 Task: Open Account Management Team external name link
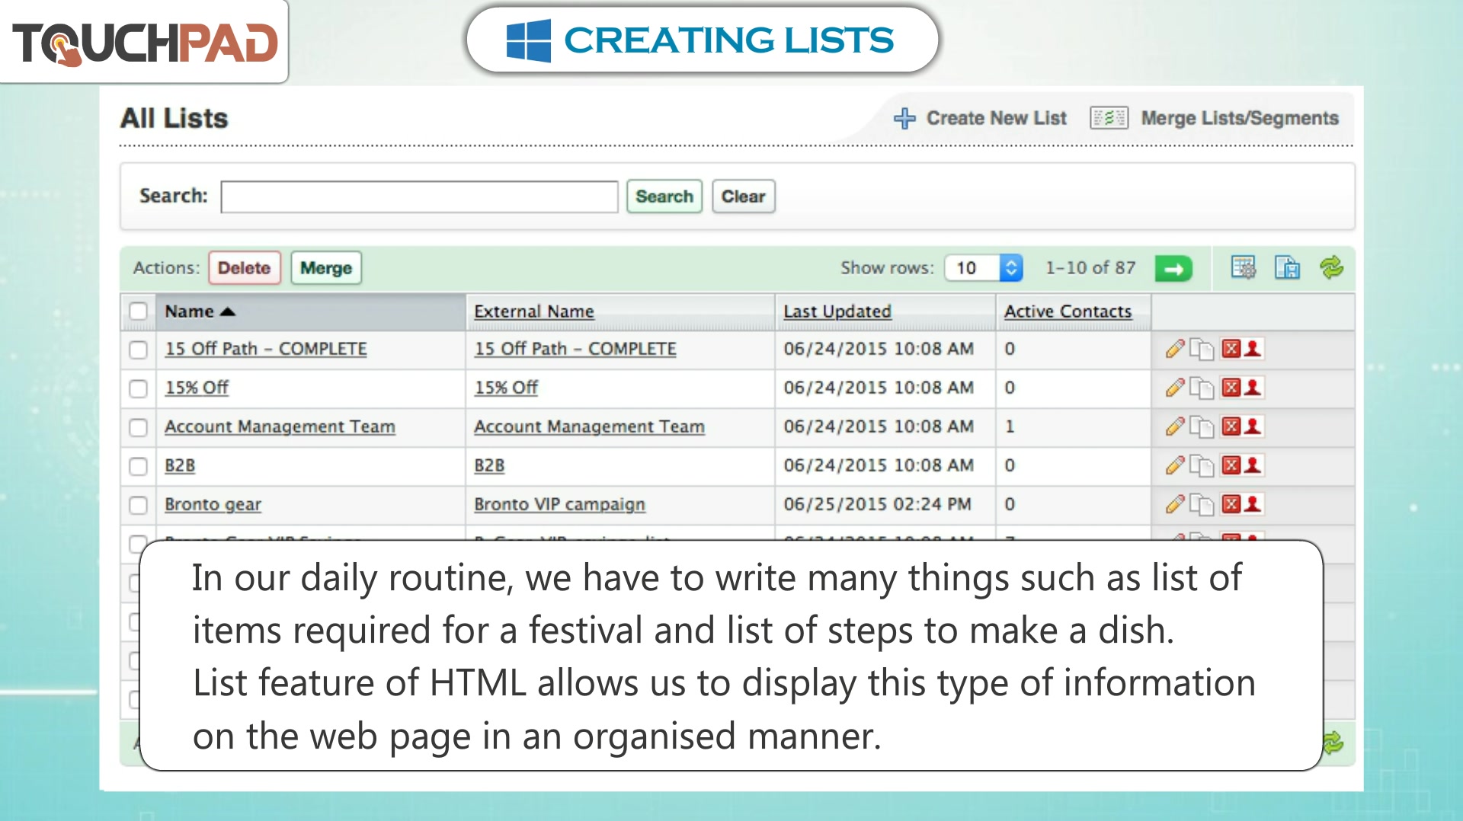(589, 426)
